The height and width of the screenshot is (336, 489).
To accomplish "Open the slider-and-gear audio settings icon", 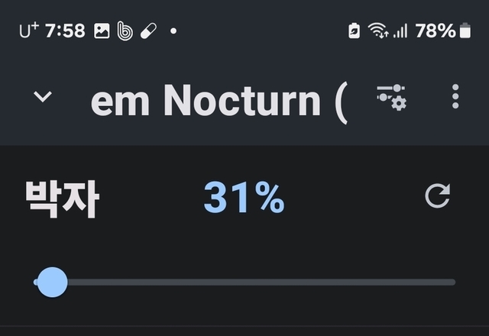I will pos(391,97).
